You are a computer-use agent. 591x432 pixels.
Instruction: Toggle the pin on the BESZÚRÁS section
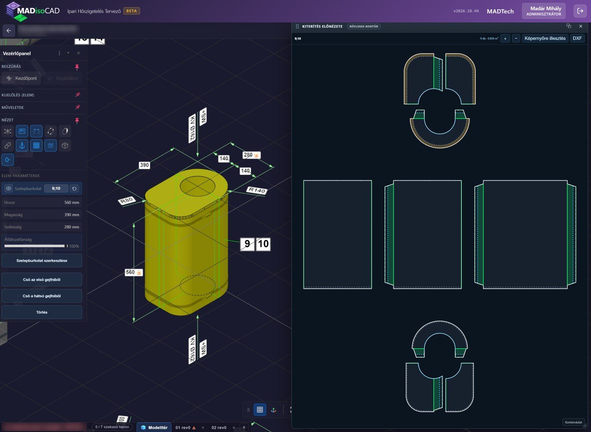coord(77,67)
